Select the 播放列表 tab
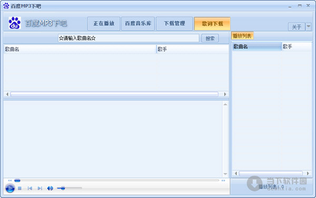Viewport: 316px width, 198px height. tap(242, 36)
